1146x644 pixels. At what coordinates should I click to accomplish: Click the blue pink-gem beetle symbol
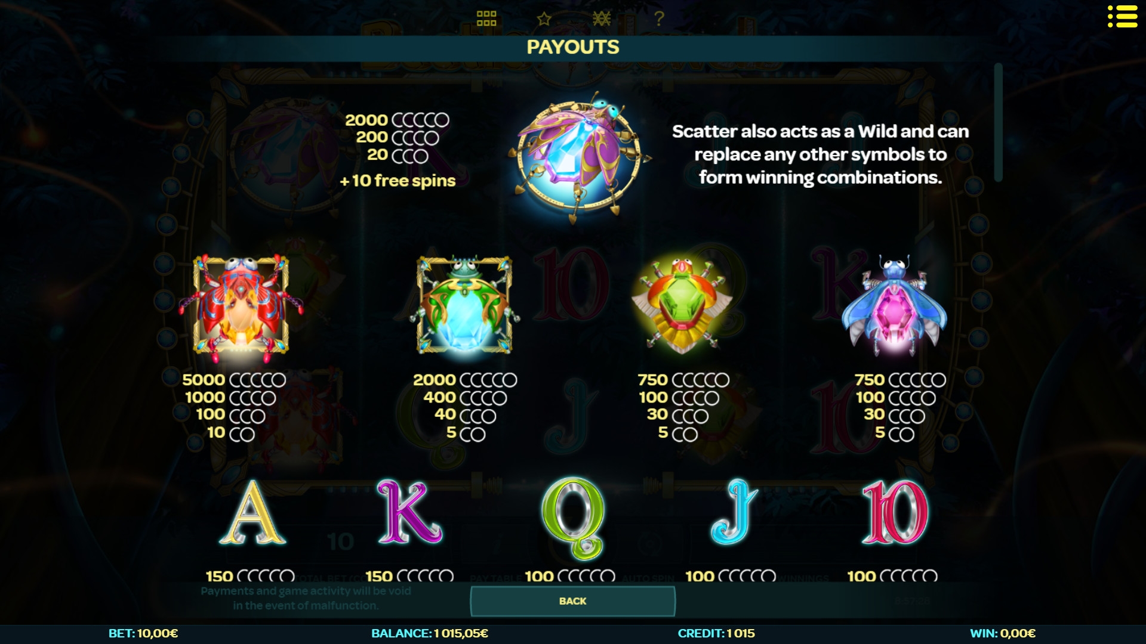(x=894, y=306)
